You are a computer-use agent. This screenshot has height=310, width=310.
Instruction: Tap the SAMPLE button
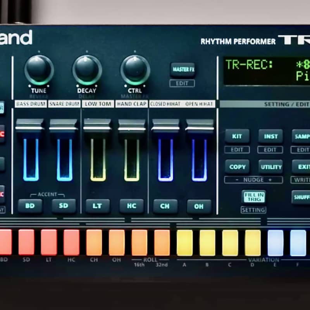tap(301, 136)
